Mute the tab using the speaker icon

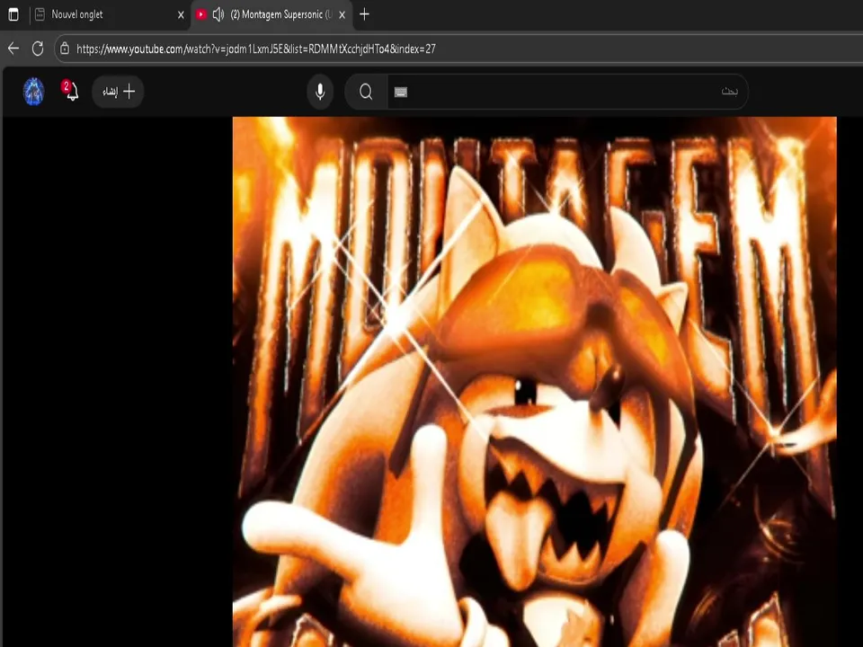pyautogui.click(x=218, y=15)
